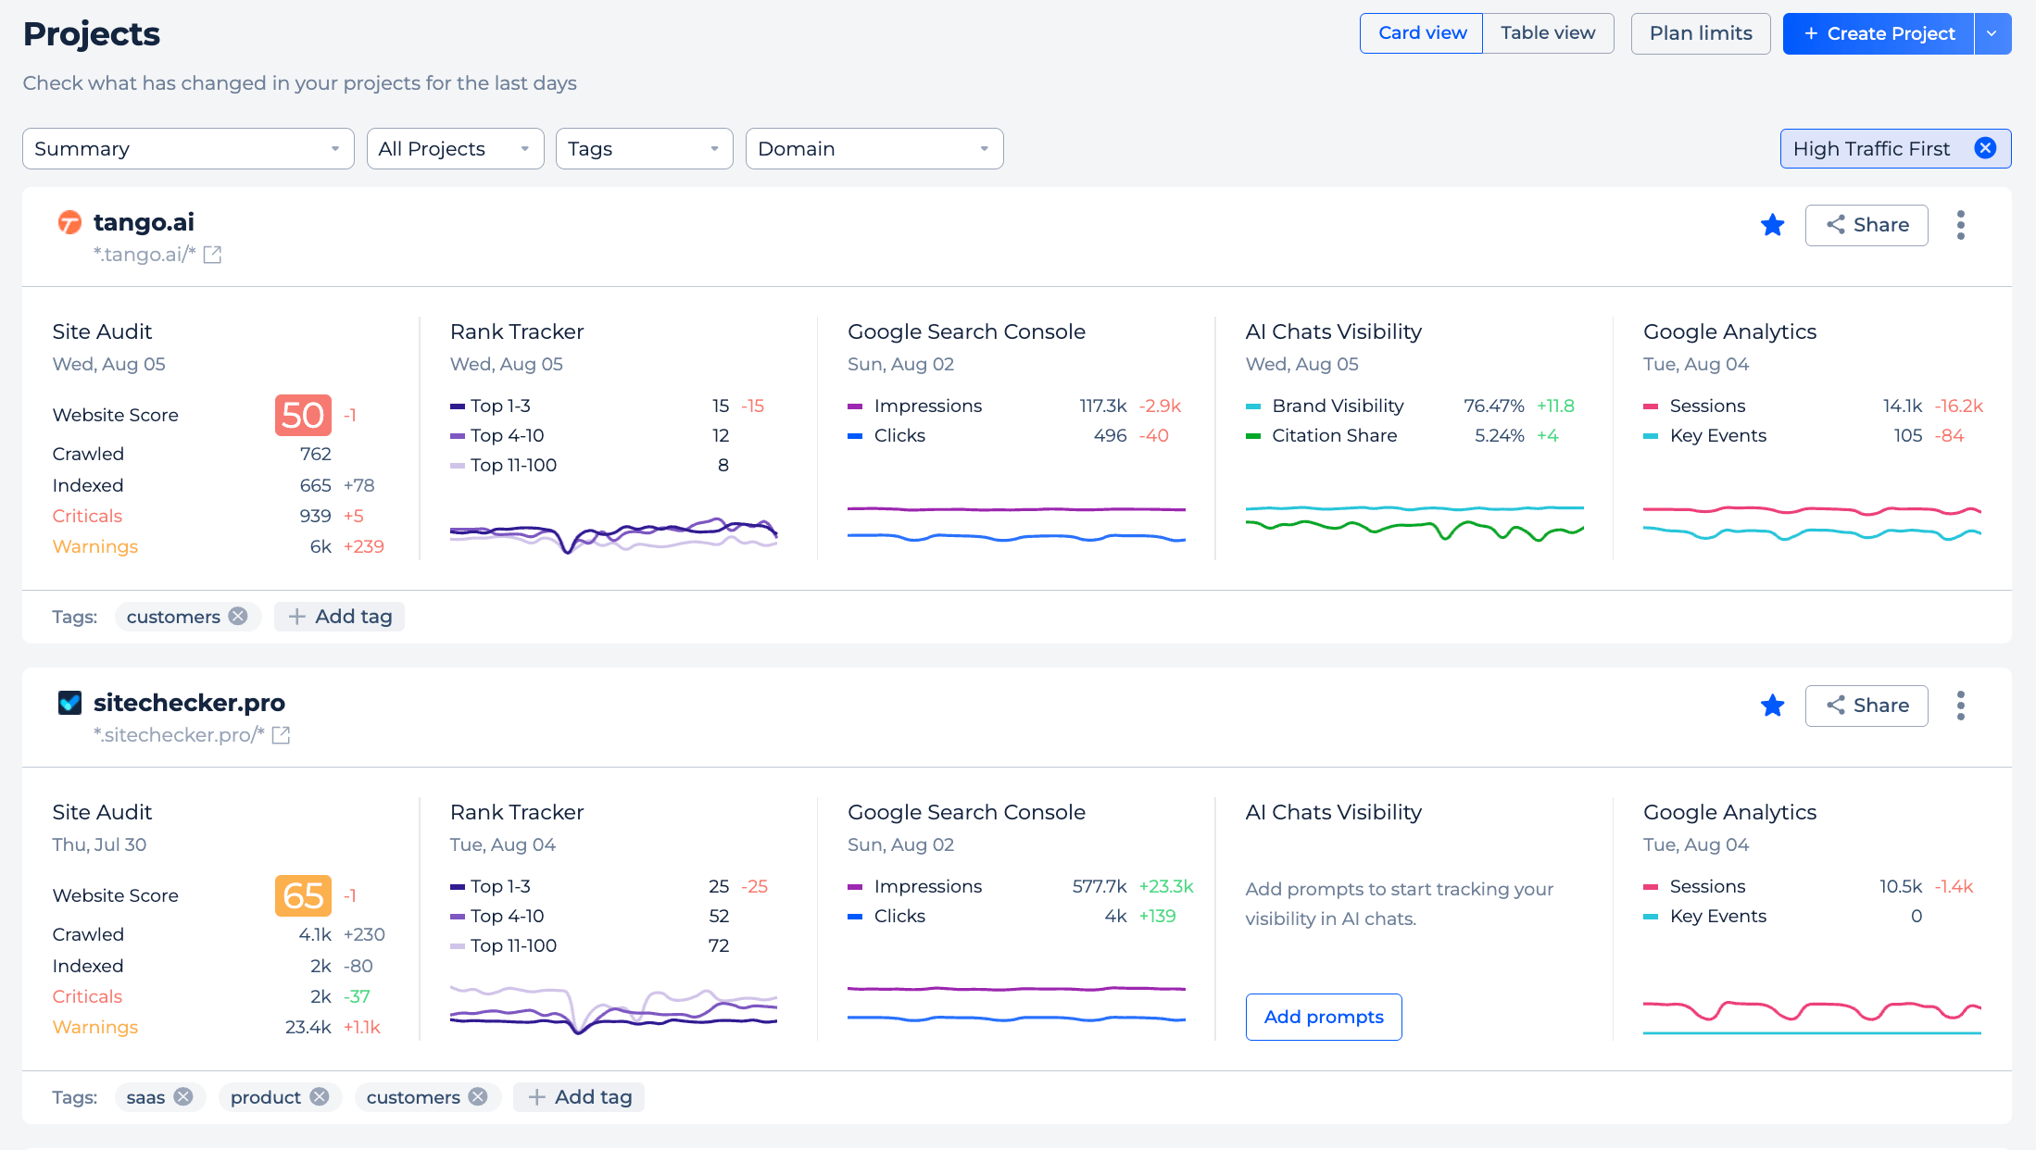Click sitechecker.pro Warnings value 23.4k
Viewport: 2036px width, 1150px height.
click(x=308, y=1027)
